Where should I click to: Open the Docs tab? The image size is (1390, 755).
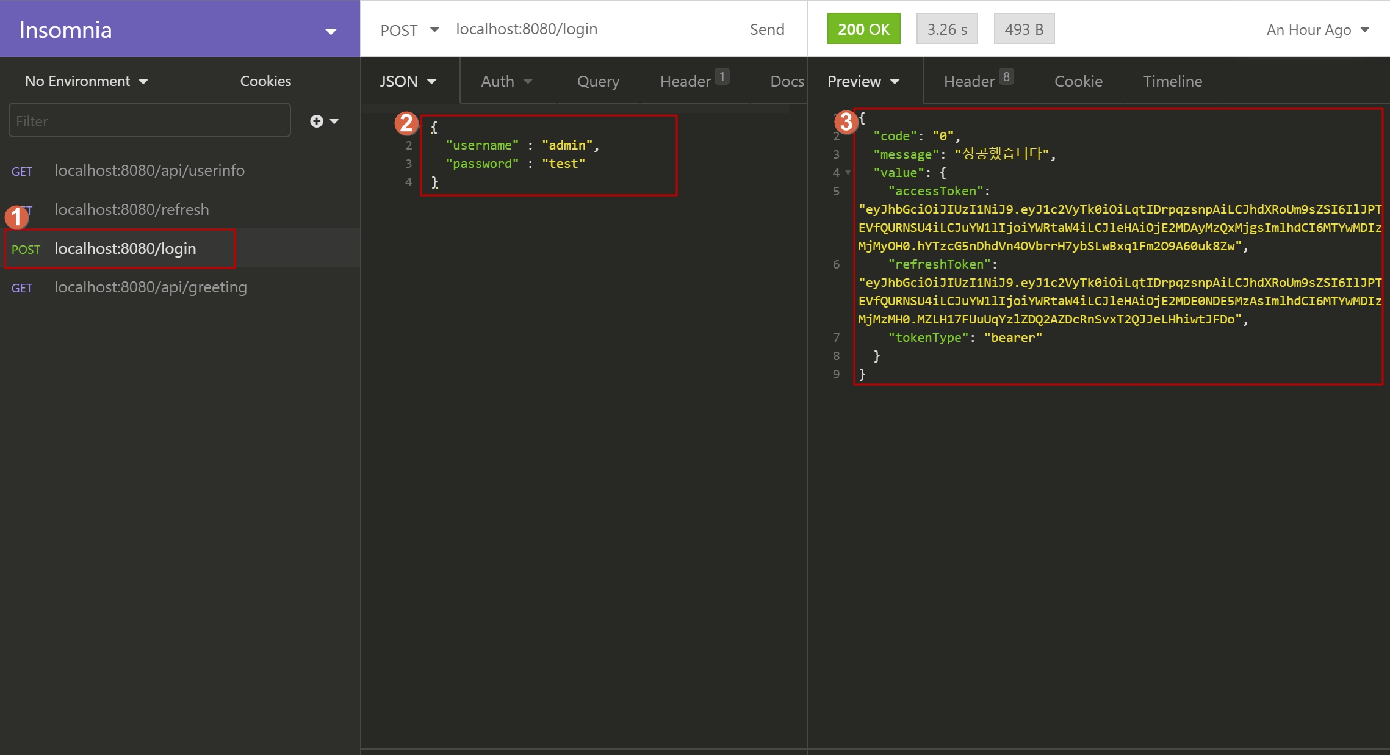tap(787, 81)
